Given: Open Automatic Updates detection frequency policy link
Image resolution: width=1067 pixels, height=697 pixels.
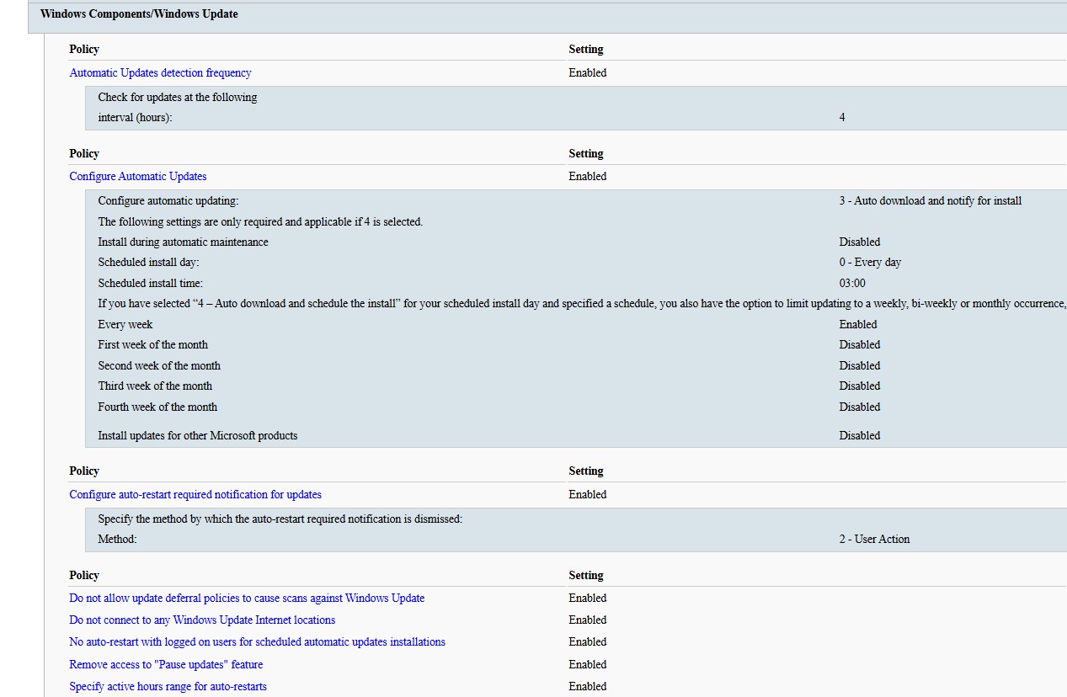Looking at the screenshot, I should (160, 73).
